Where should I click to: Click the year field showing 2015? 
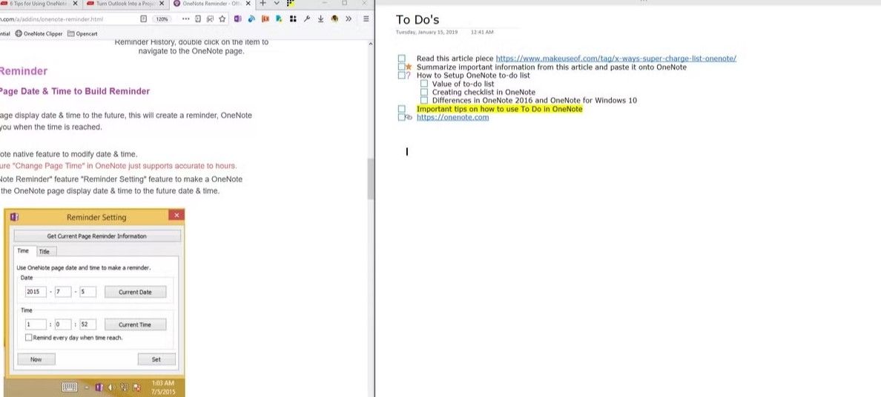point(36,292)
